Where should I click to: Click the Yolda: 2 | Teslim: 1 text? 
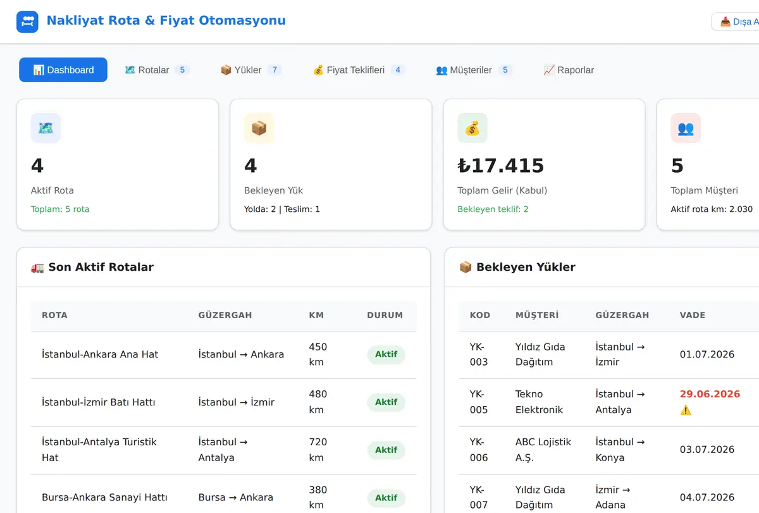click(x=282, y=209)
